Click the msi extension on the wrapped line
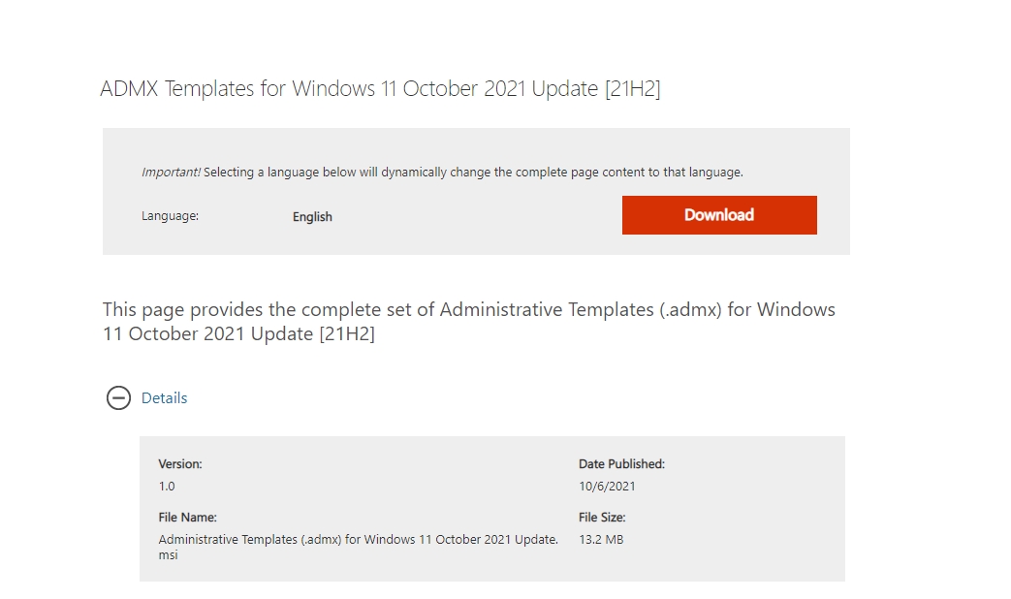1011x599 pixels. (168, 555)
